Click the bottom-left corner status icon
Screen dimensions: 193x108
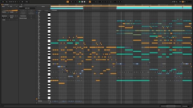[2, 106]
